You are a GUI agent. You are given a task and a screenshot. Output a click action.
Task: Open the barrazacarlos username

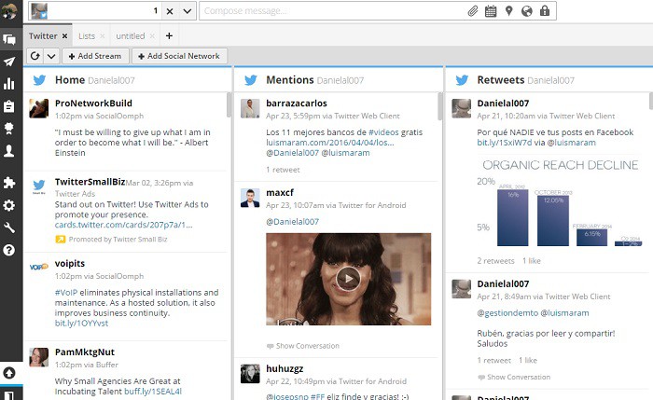pos(297,103)
